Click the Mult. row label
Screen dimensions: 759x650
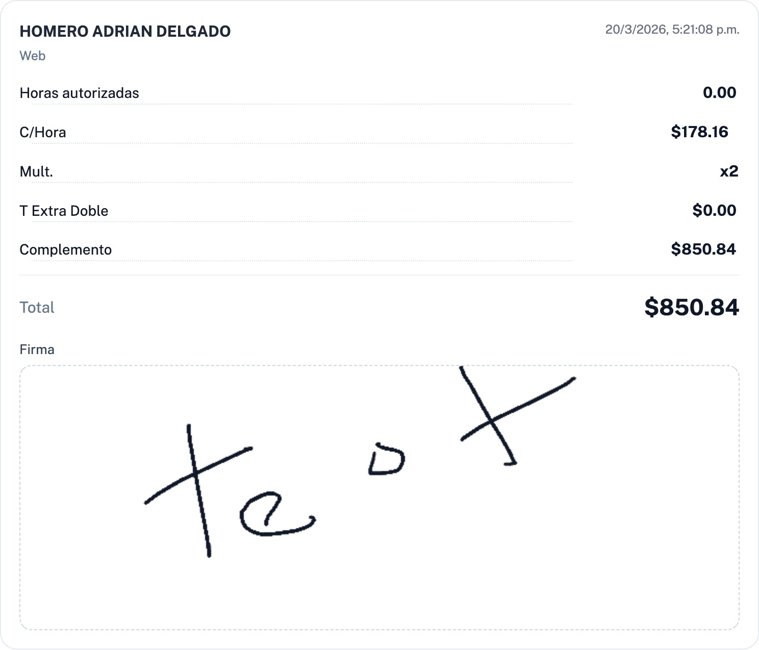(36, 171)
